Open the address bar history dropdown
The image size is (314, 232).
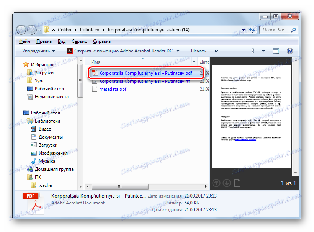[243, 30]
